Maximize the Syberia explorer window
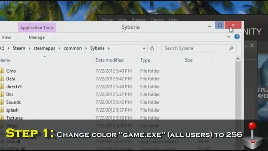Image resolution: width=268 pixels, height=151 pixels. 220,25
